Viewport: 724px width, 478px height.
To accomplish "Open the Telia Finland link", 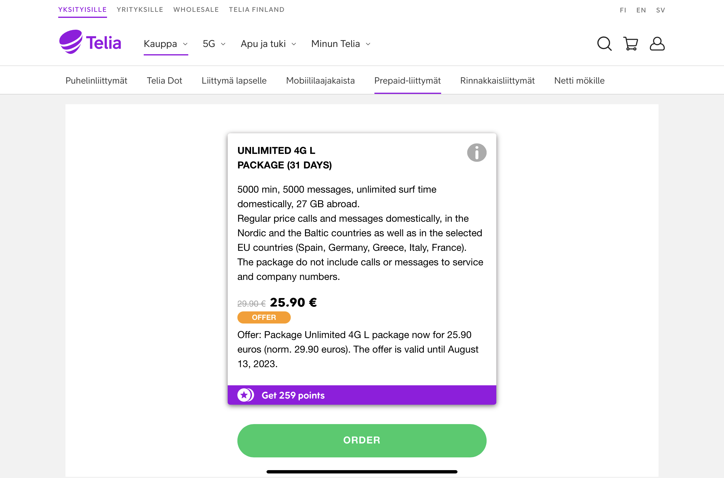I will click(256, 10).
